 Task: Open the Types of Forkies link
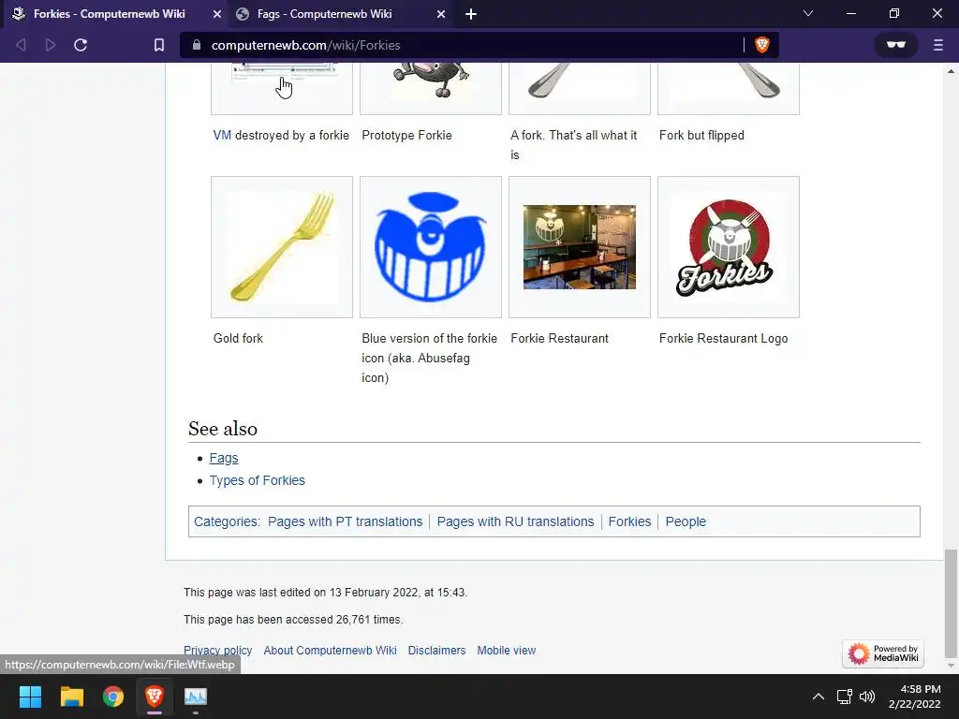pyautogui.click(x=257, y=480)
